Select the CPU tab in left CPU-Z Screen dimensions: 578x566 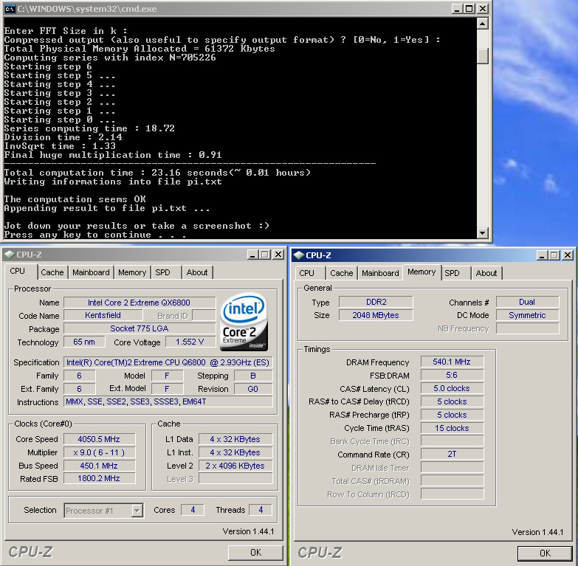point(17,272)
